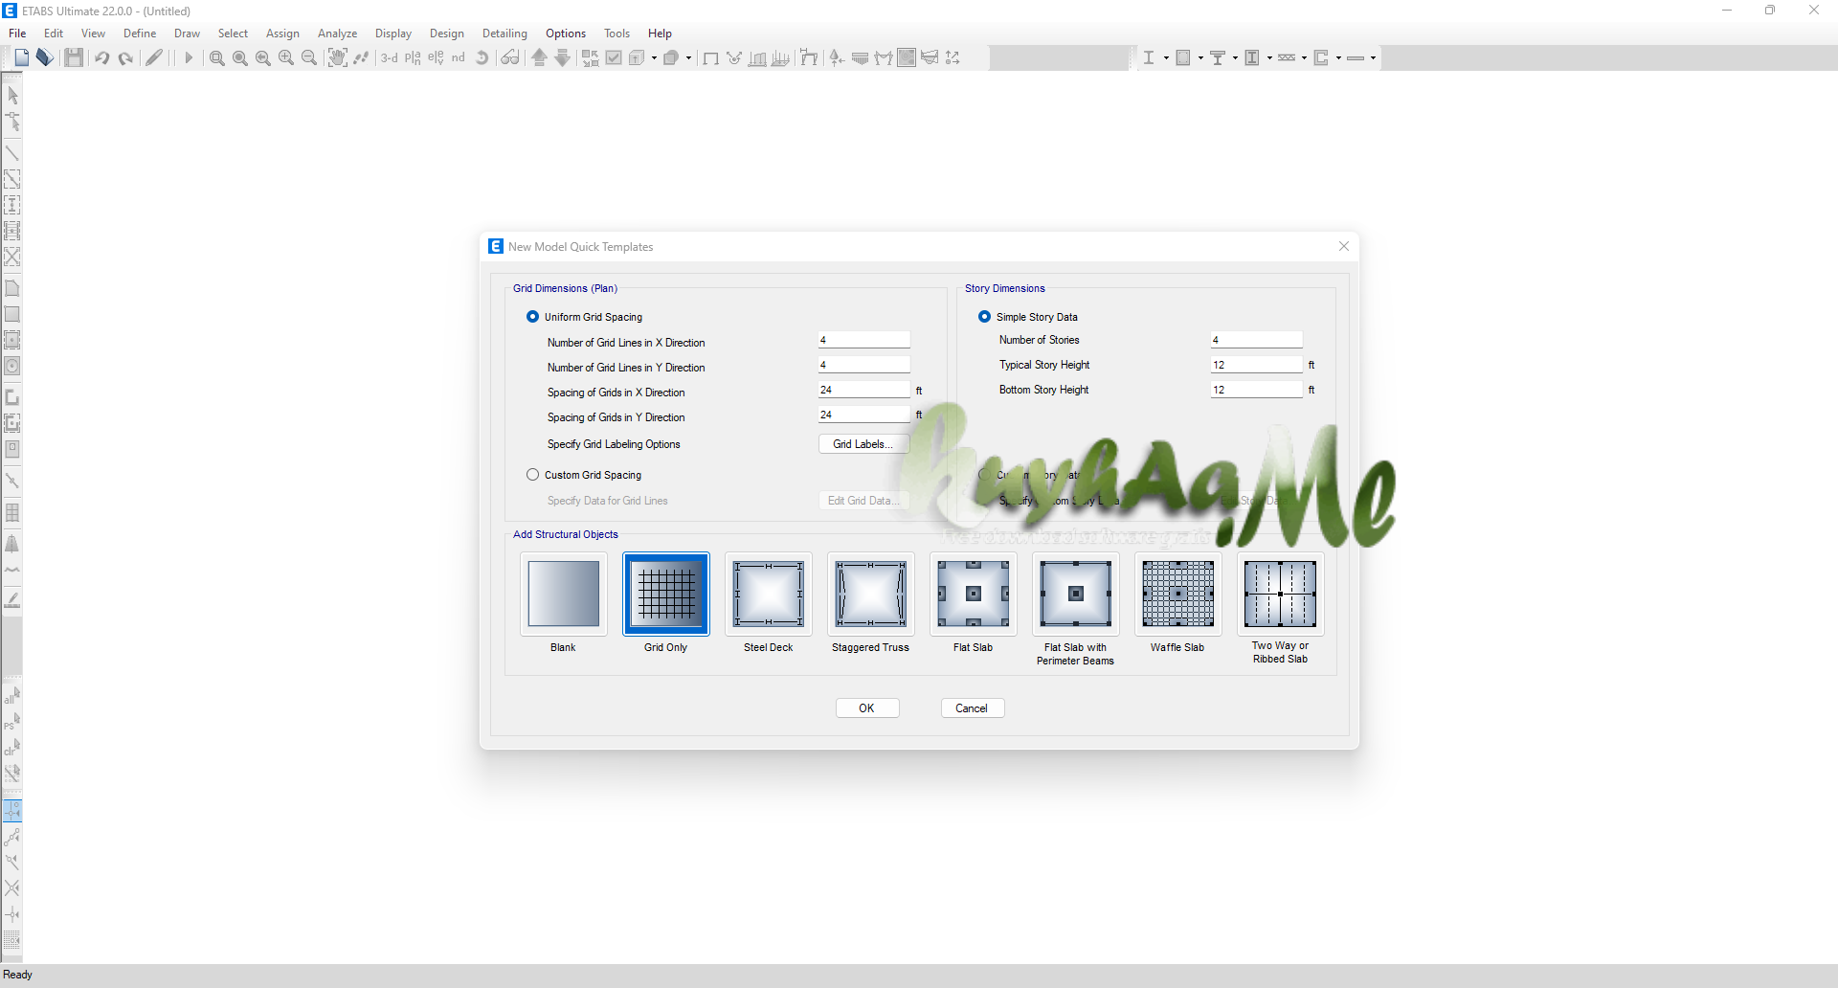Click the Show Undeformed Shape icon
1838x988 pixels.
click(x=710, y=57)
